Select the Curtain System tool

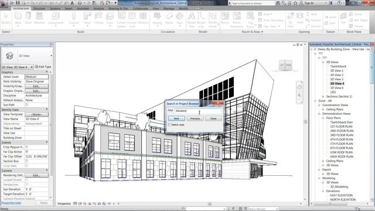121,19
